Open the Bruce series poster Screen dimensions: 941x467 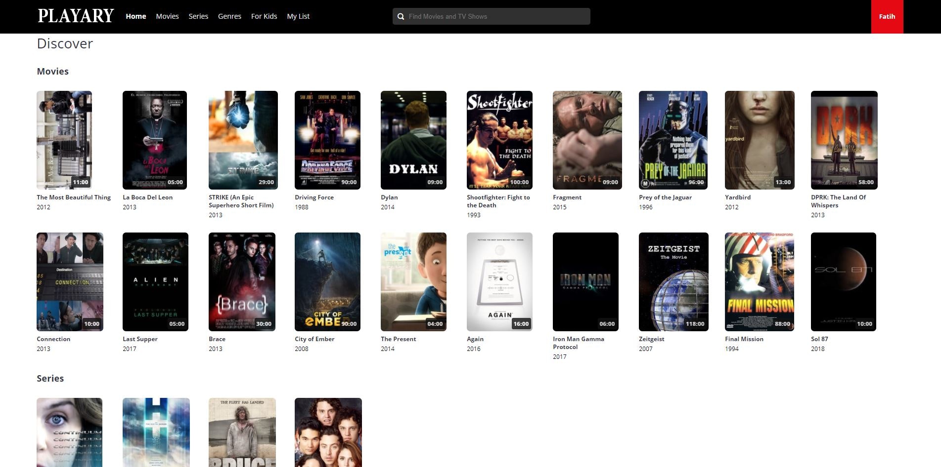pos(242,432)
